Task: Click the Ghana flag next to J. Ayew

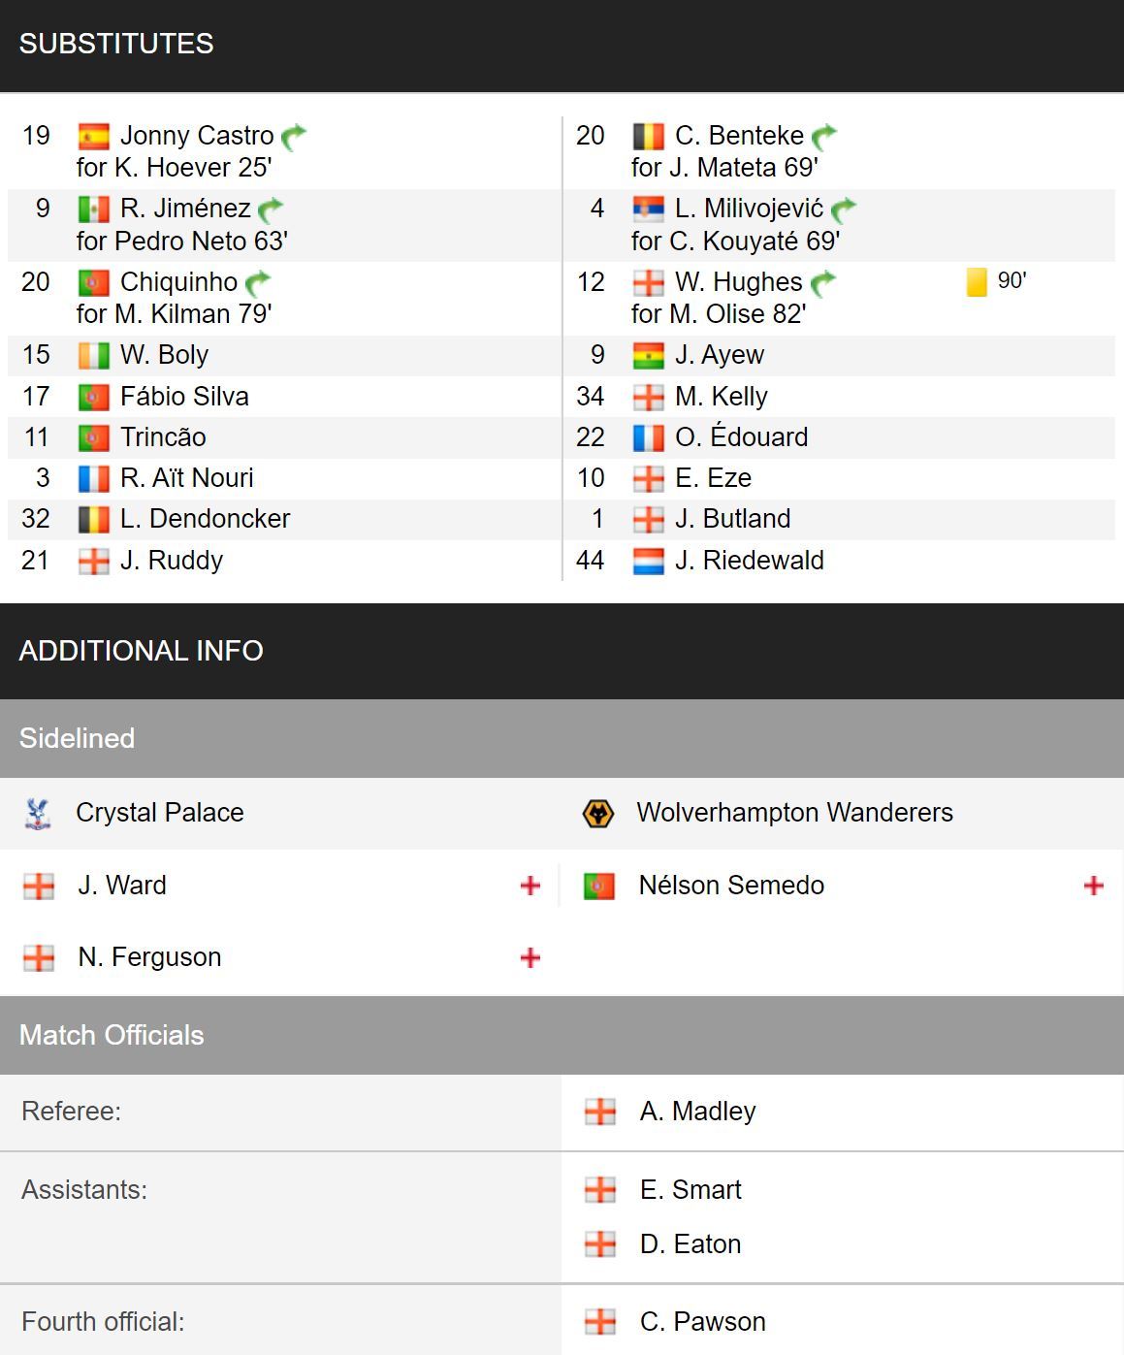Action: [x=648, y=356]
